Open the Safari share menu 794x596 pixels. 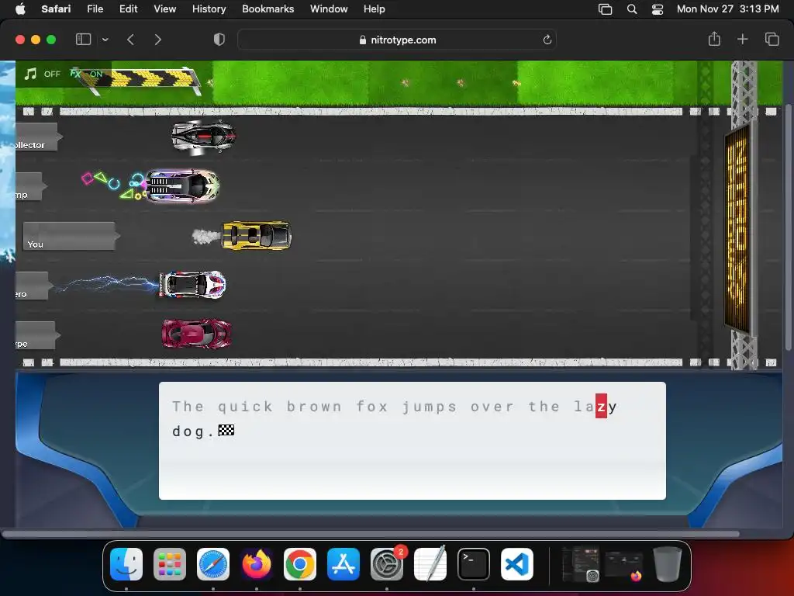click(x=714, y=39)
